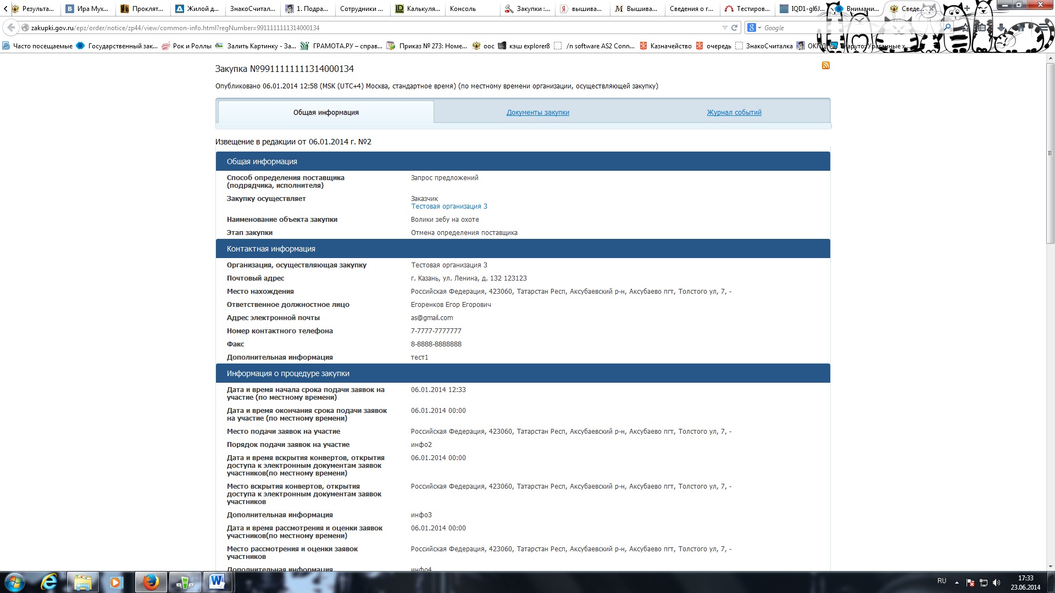The height and width of the screenshot is (593, 1055).
Task: Bookmark this page with star icon
Action: coord(965,28)
